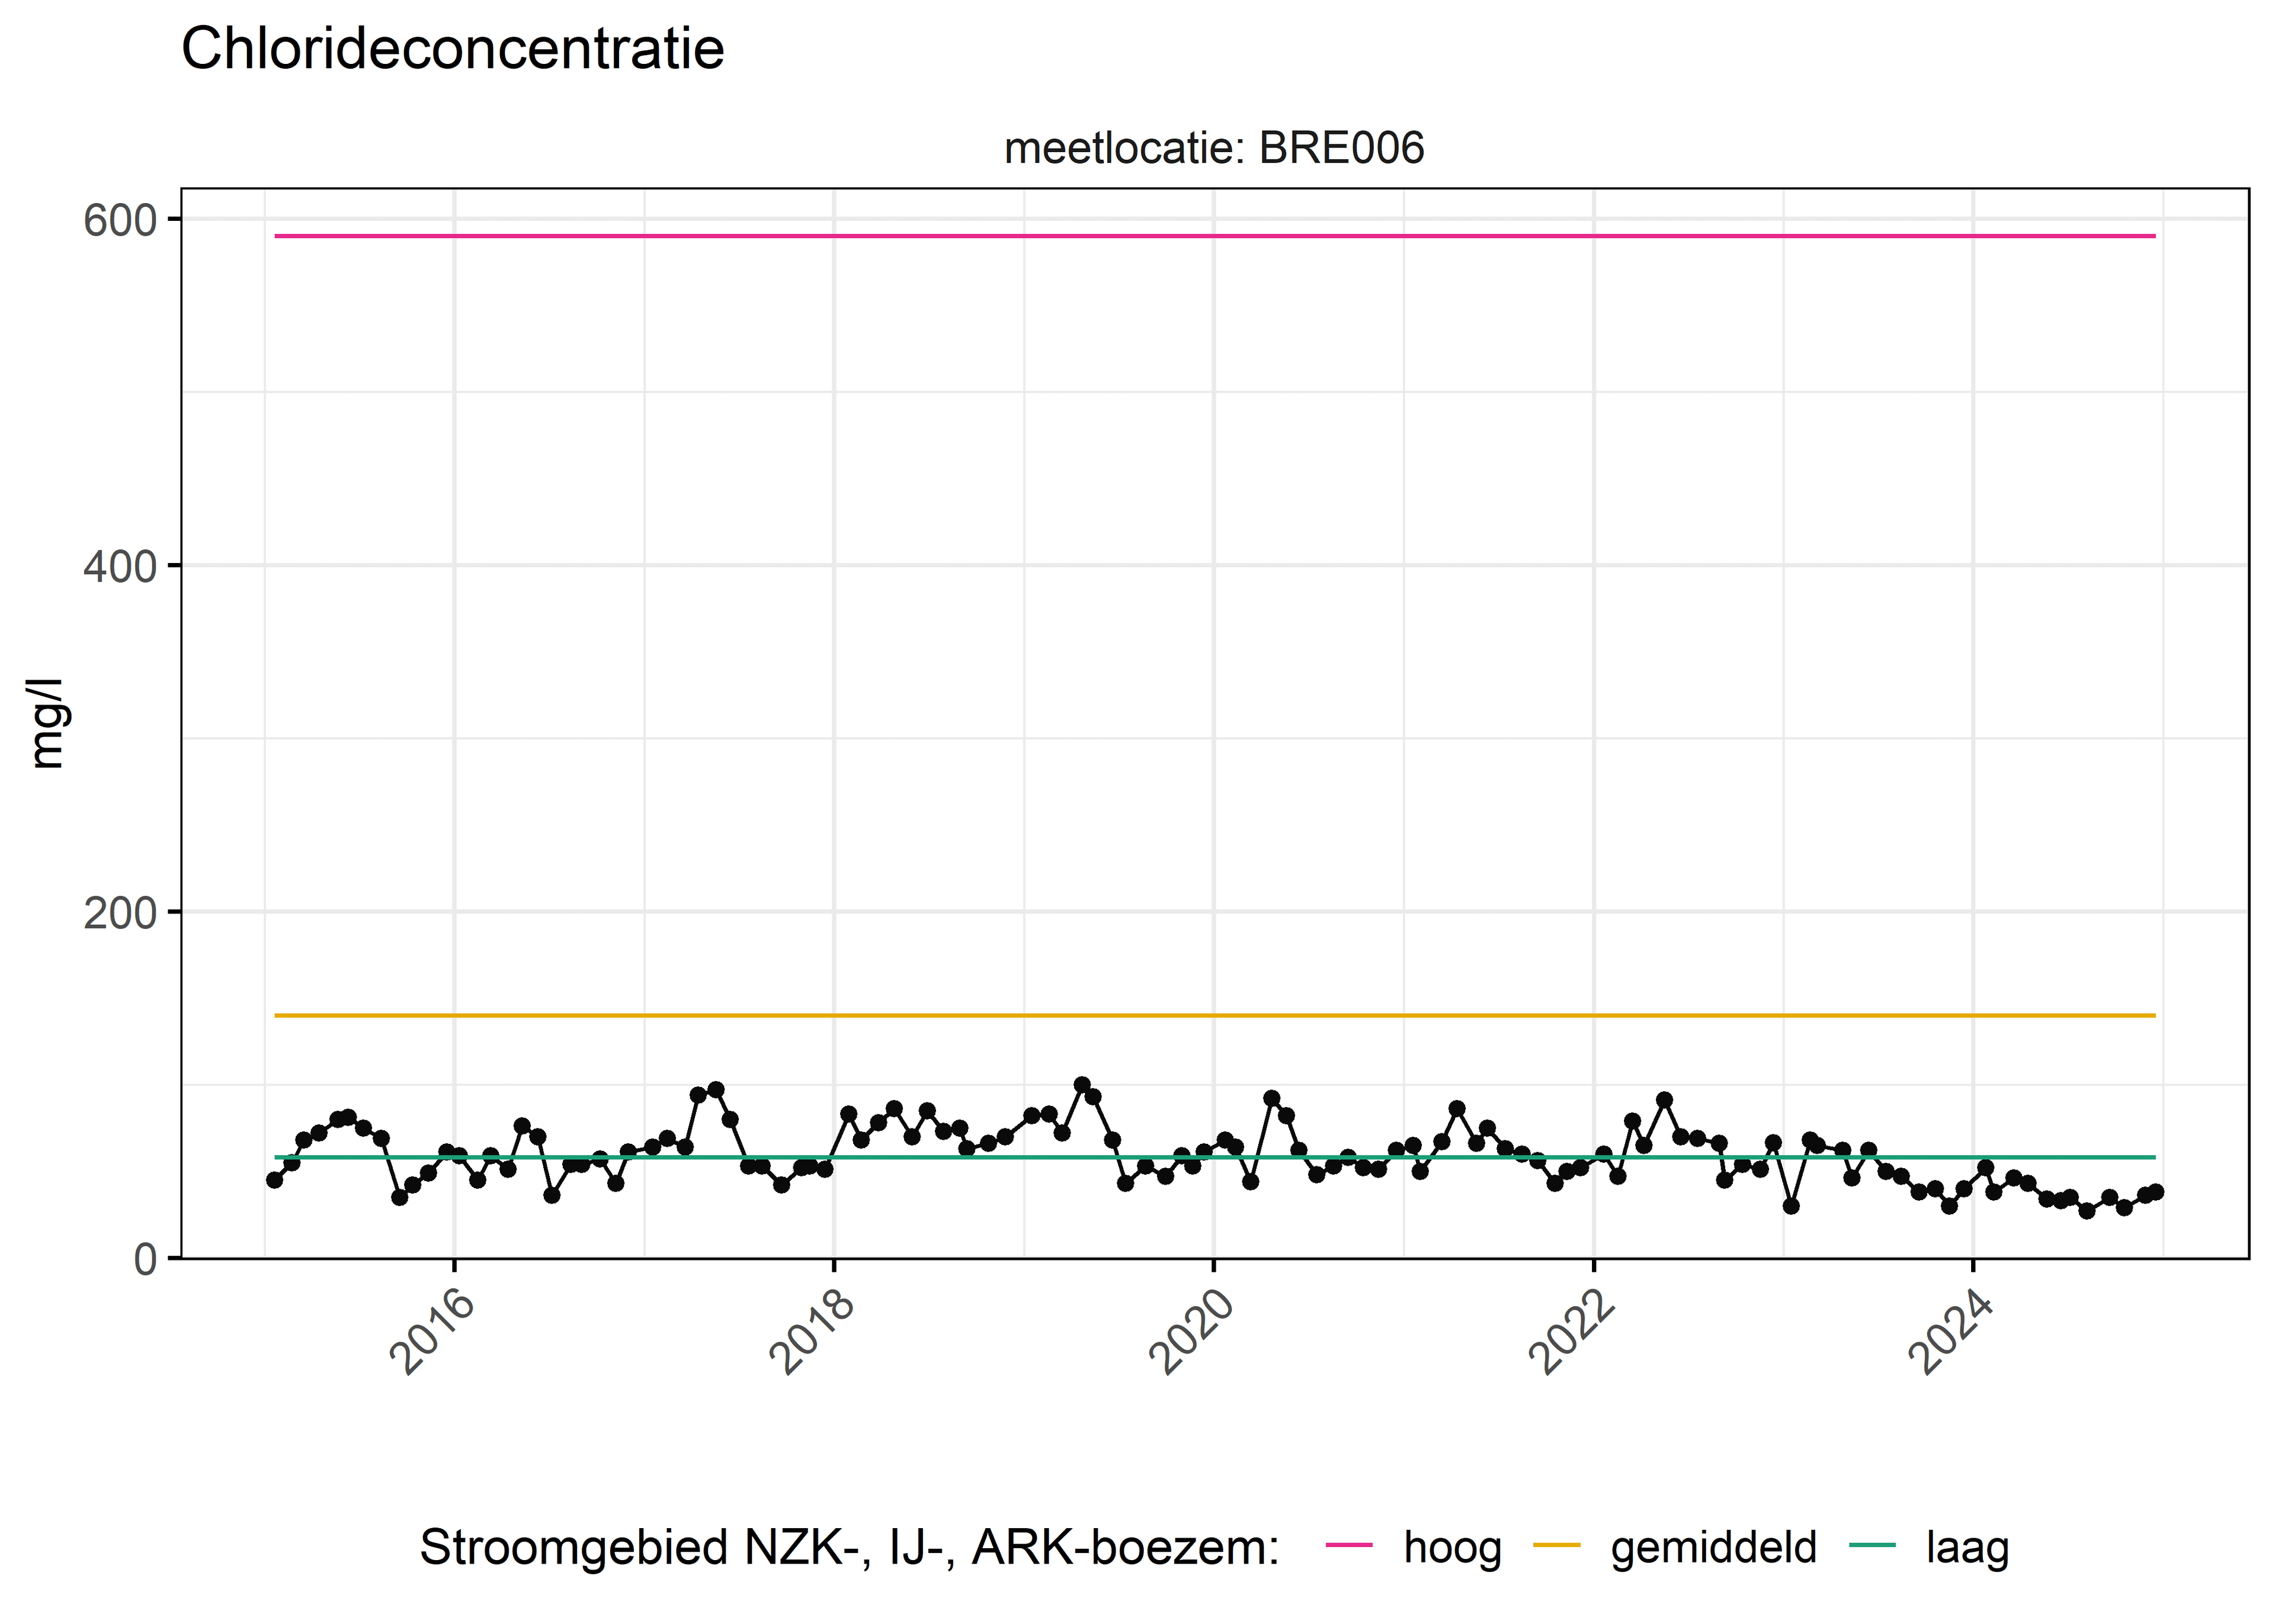Click the 2018 x-axis label

[x=811, y=1332]
